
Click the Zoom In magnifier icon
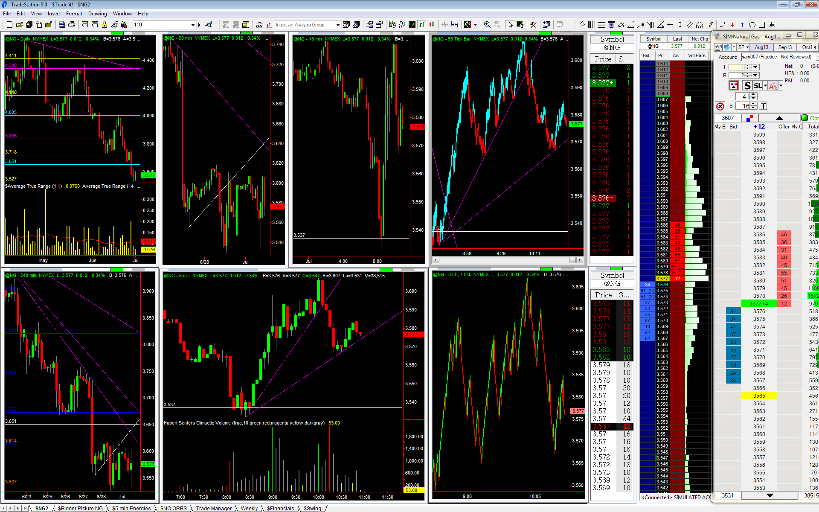click(x=487, y=25)
